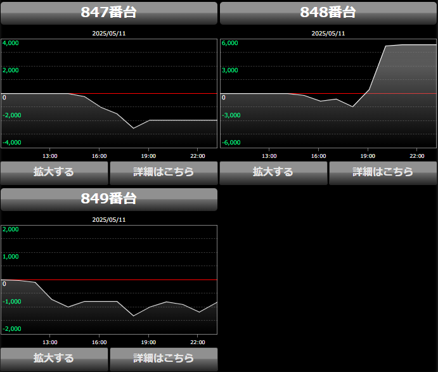Click the 19:00 time marker on 847 graph
438x372 pixels.
[148, 156]
